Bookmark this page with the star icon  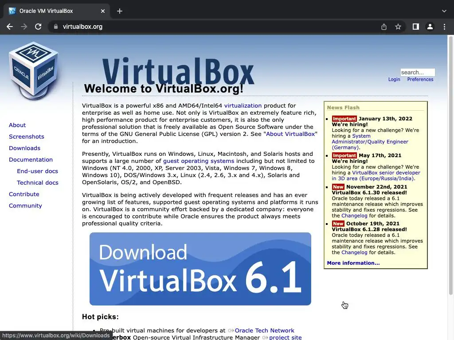pos(398,27)
